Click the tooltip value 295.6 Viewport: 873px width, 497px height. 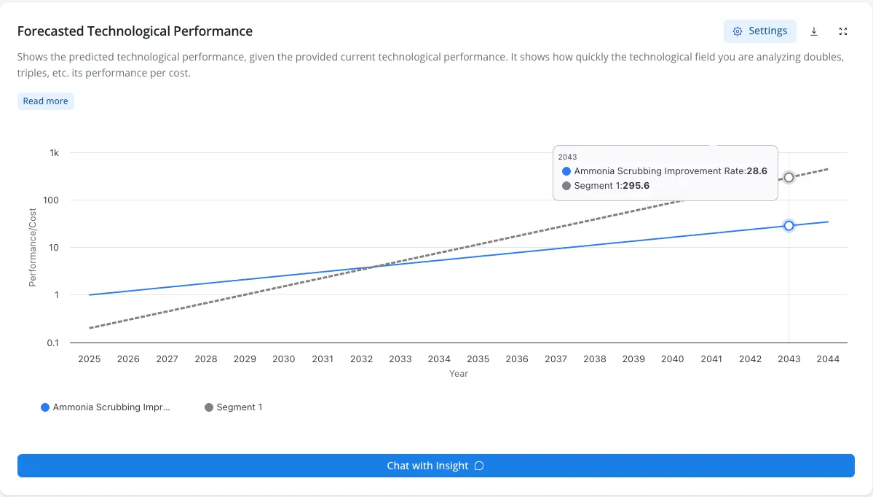click(636, 186)
